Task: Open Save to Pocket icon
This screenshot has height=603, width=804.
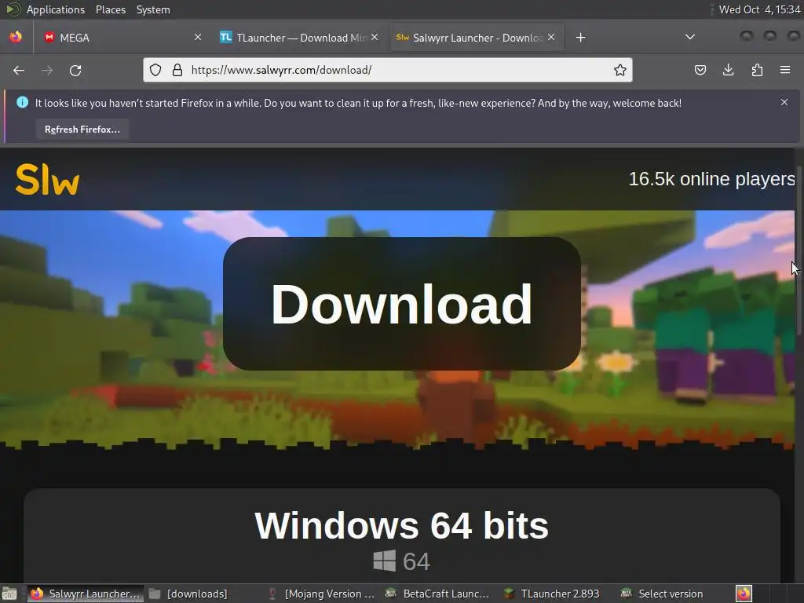Action: pos(700,70)
